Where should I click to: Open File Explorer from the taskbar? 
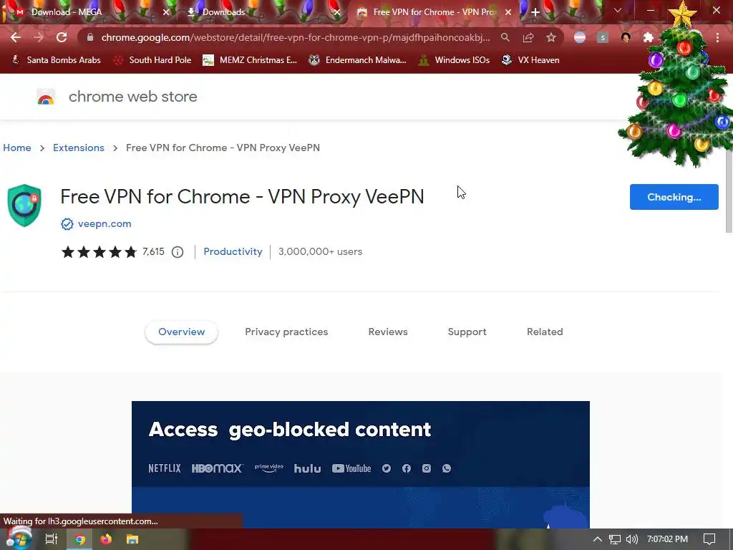[132, 539]
